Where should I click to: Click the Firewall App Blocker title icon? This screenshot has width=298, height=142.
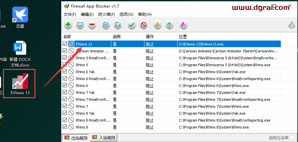(67, 6)
